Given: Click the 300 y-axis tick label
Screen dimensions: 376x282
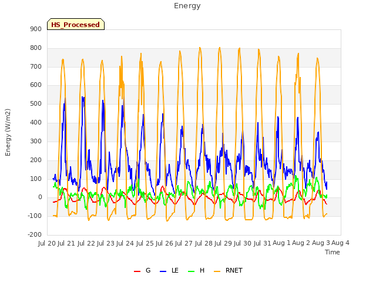Looking at the screenshot, I should pos(36,141).
